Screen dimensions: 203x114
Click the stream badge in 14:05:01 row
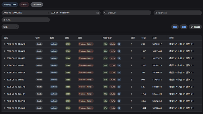pos(119,66)
